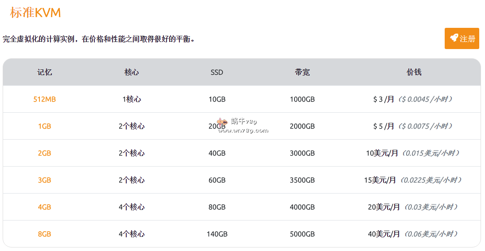The image size is (485, 251).
Task: Open the 3GB memory plan
Action: click(45, 180)
